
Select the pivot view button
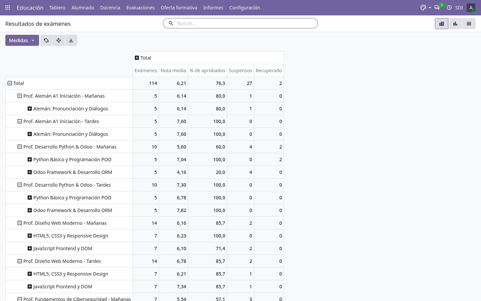[x=442, y=23]
